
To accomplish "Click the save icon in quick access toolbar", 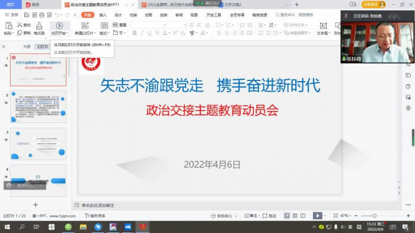I will pyautogui.click(x=27, y=15).
